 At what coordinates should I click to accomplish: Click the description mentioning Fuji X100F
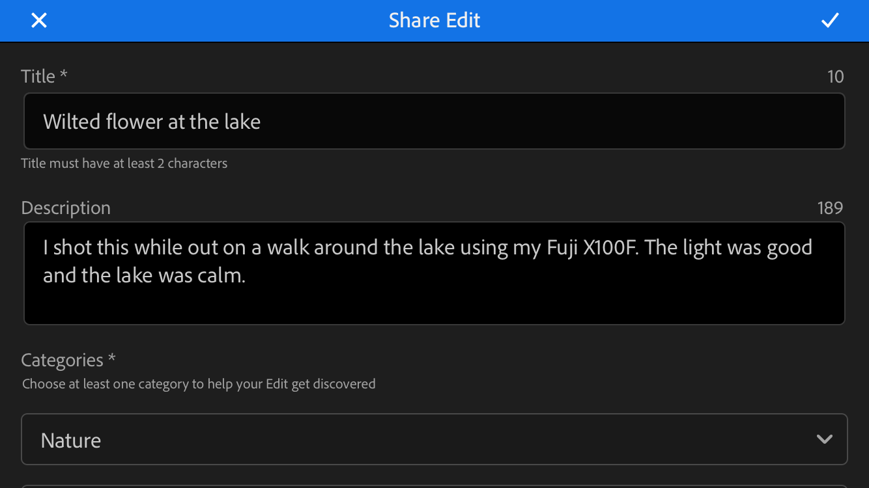427,260
